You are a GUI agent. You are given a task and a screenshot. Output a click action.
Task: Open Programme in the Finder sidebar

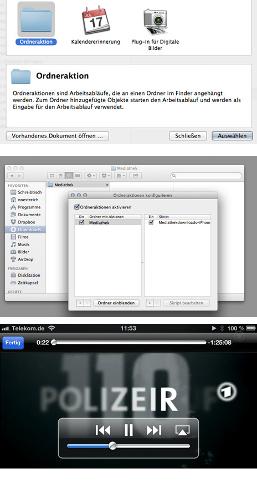25,207
